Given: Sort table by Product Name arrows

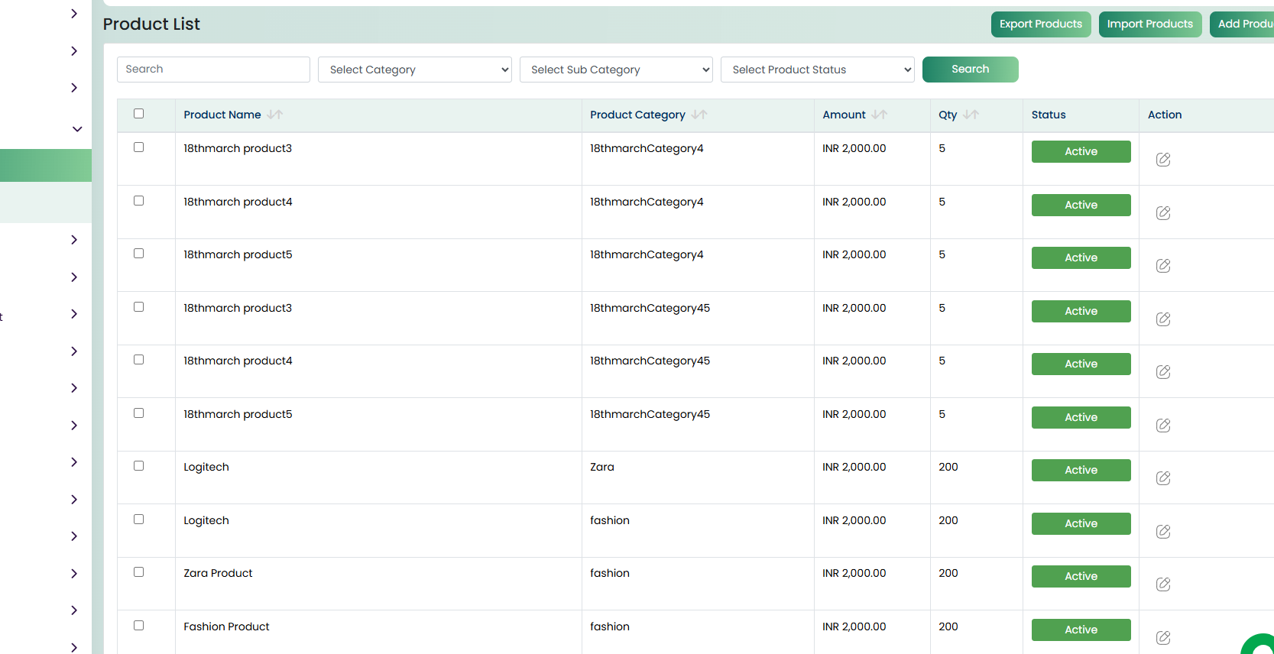Looking at the screenshot, I should [x=275, y=115].
